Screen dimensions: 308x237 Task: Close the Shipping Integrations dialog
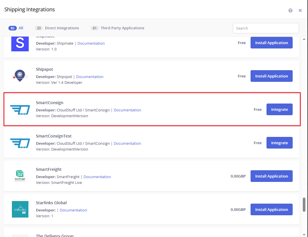coord(300,10)
